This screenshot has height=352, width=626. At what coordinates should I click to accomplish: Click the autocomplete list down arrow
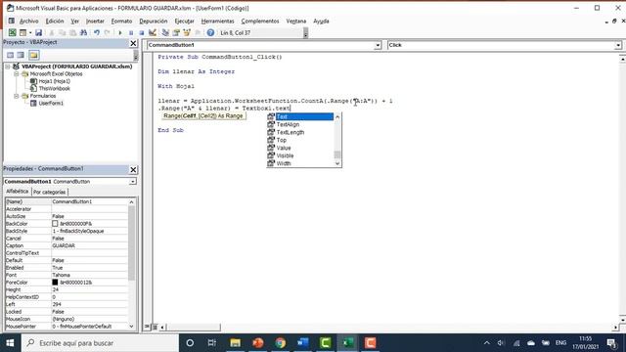coord(337,163)
